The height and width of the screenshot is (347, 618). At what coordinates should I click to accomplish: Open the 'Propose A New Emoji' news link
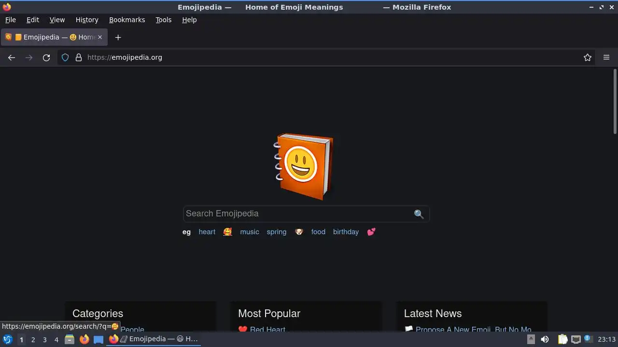pyautogui.click(x=473, y=330)
